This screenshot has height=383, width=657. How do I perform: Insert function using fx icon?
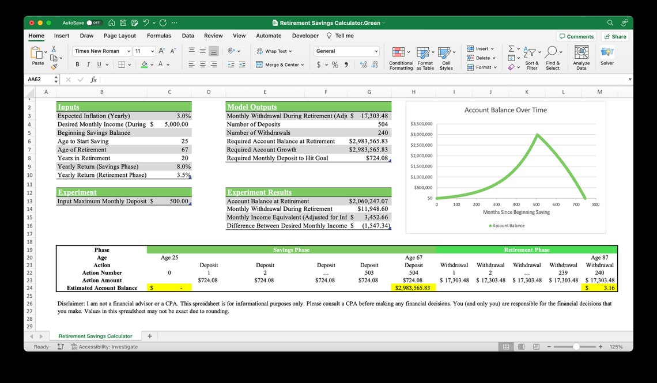(x=93, y=79)
